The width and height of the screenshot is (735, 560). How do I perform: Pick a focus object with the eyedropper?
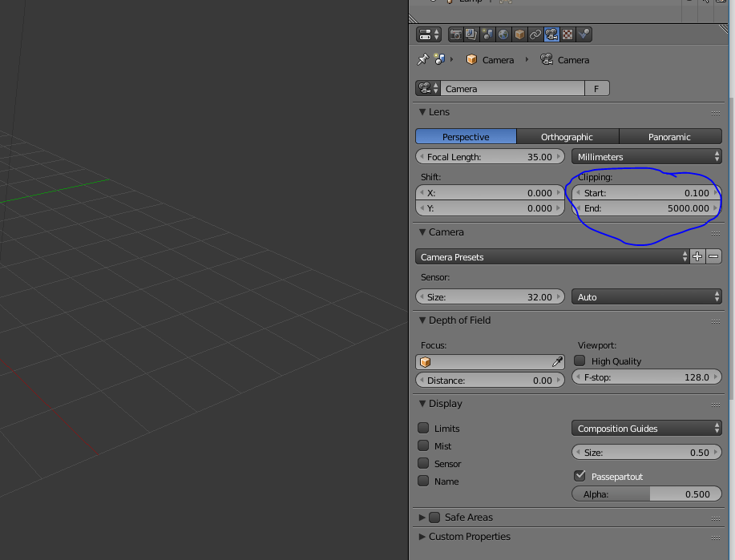tap(557, 361)
